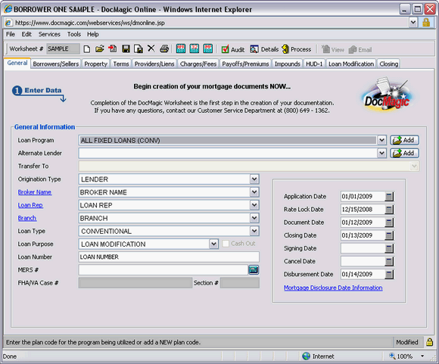Viewport: 439px width, 364px height.
Task: Open calendar for Cancel Date
Action: tap(389, 261)
